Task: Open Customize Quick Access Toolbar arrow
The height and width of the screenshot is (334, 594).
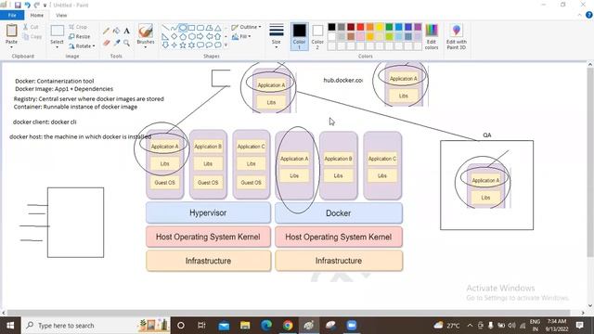Action: [x=45, y=6]
